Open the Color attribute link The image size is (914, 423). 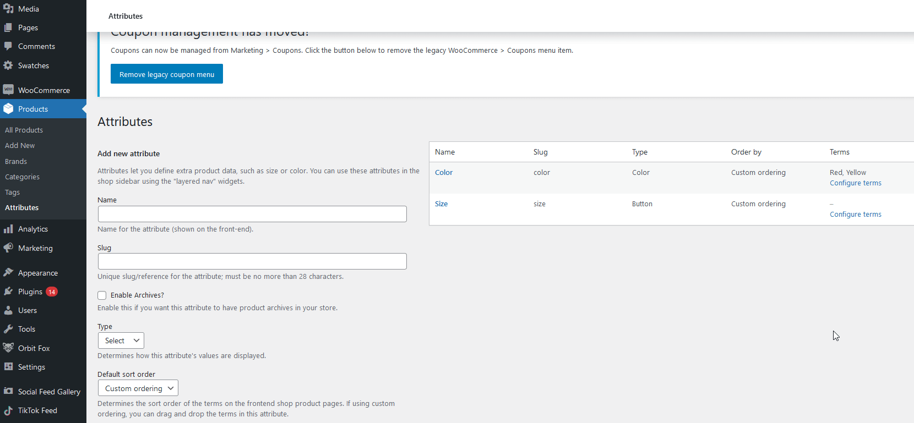pos(444,172)
